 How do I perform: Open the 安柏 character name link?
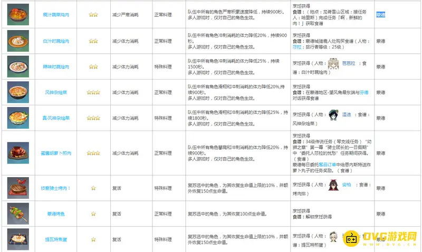pyautogui.click(x=346, y=185)
